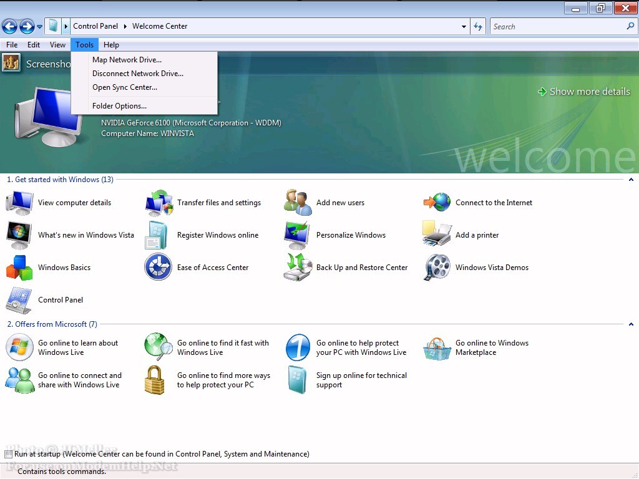The height and width of the screenshot is (479, 639).
Task: Open the Help menu
Action: coord(111,45)
